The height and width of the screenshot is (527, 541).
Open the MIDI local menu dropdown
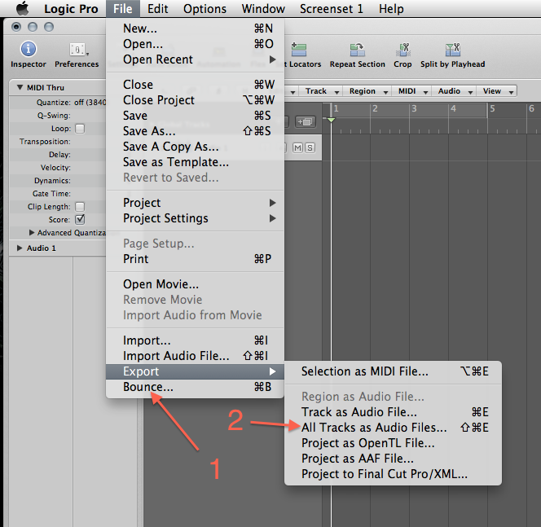point(411,91)
